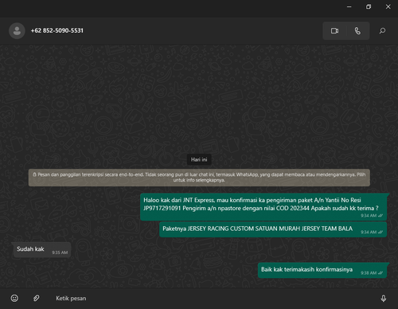Click the 'Hari ini' date label

pyautogui.click(x=199, y=159)
